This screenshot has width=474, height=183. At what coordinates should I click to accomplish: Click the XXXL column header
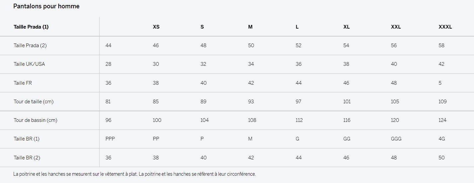445,27
